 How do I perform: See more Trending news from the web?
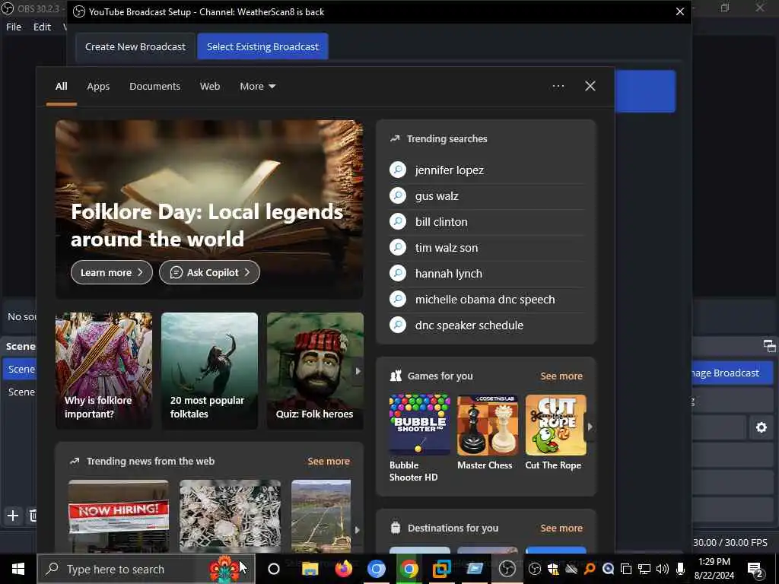point(329,461)
